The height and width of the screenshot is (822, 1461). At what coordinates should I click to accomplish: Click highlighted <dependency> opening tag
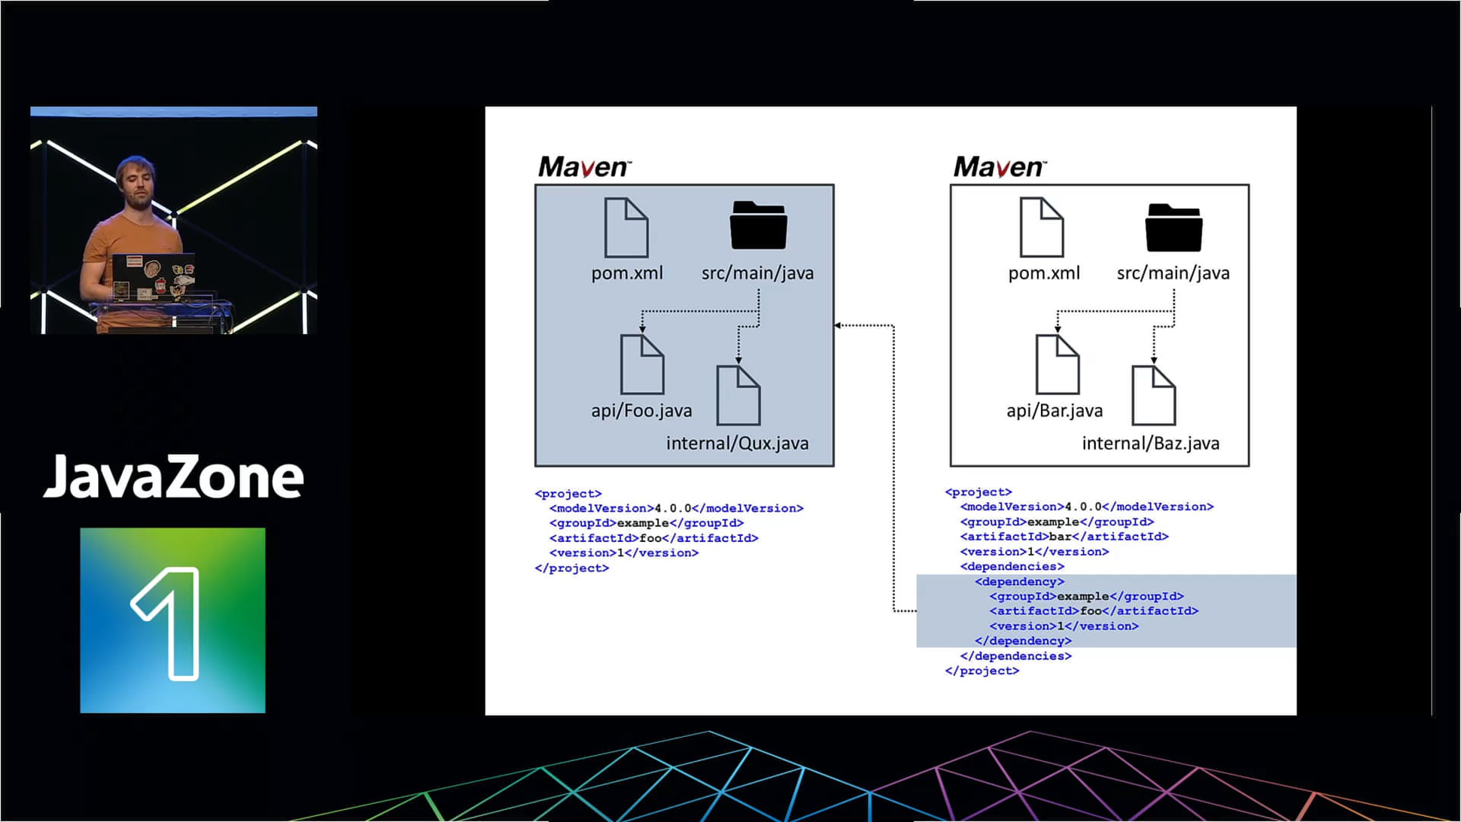(x=1020, y=581)
